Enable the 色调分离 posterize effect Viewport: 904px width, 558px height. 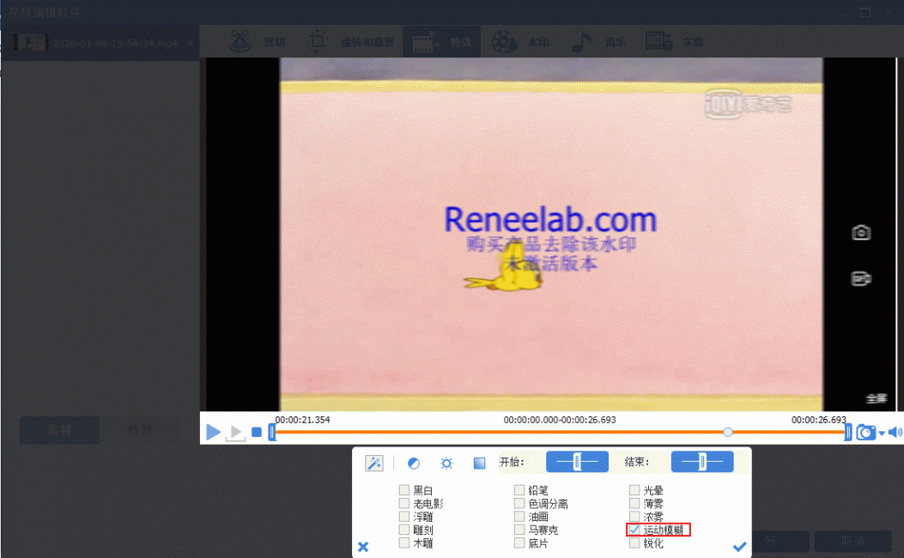519,503
